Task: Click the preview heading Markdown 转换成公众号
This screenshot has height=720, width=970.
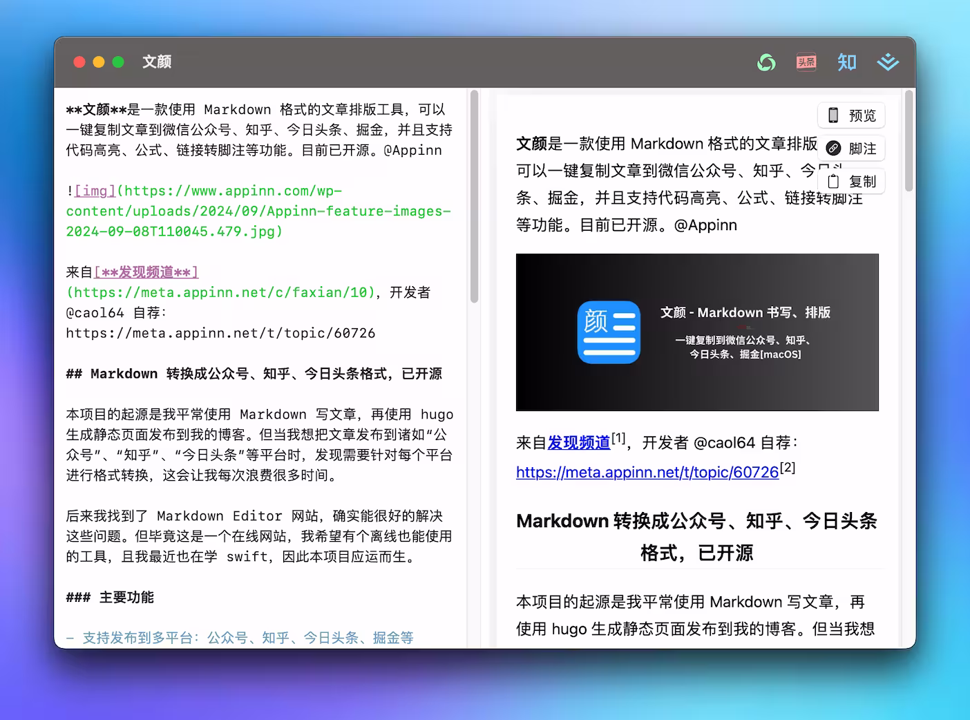Action: tap(697, 537)
